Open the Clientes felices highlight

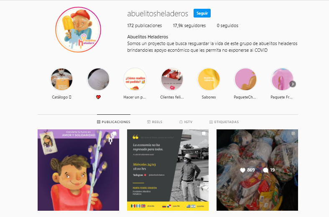click(x=172, y=80)
